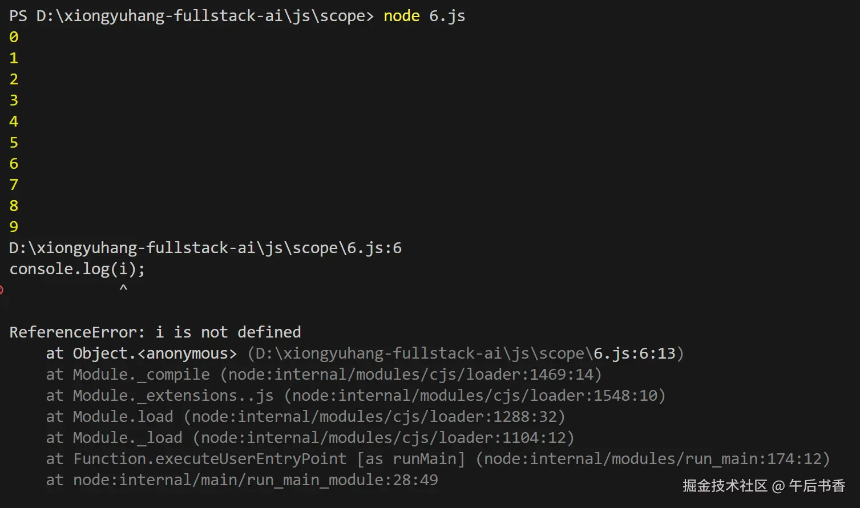This screenshot has height=508, width=860.
Task: Click the caret marker under console.log
Action: pos(123,288)
